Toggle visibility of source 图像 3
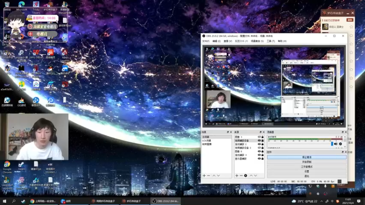This screenshot has height=205, width=365. [259, 137]
